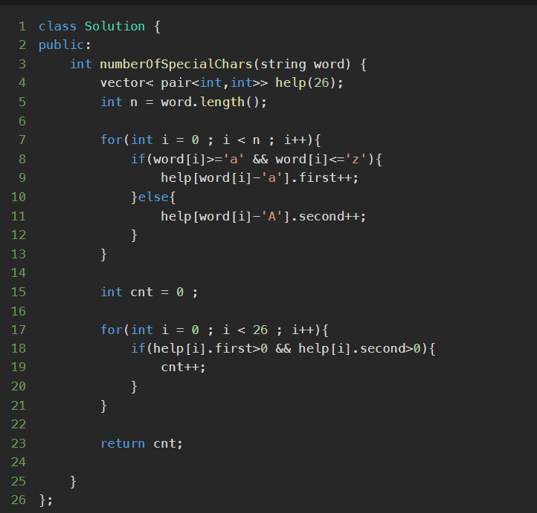537x513 pixels.
Task: Click the 'return' keyword on line 23
Action: (123, 444)
